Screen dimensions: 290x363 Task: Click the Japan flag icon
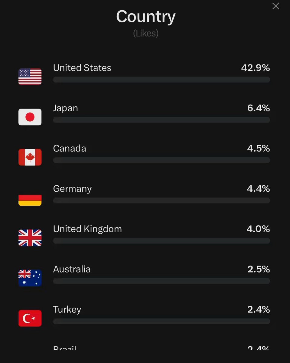pos(30,117)
